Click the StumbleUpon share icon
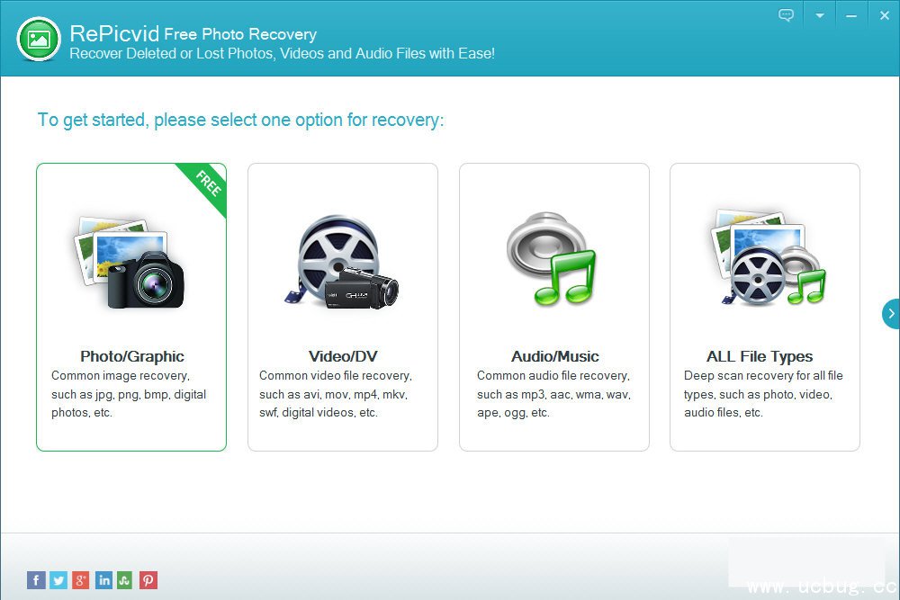The width and height of the screenshot is (900, 600). (125, 580)
